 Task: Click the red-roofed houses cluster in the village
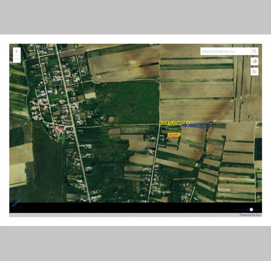tap(58, 129)
